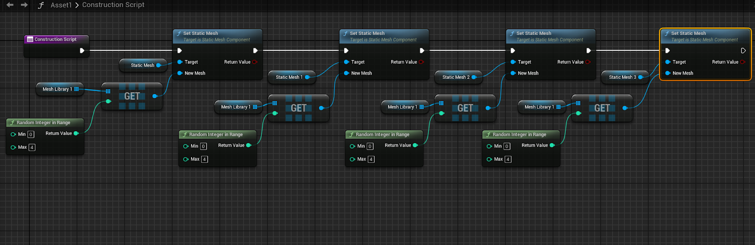This screenshot has height=245, width=755.
Task: Click the Target pin wired to Static Mesh 1
Action: tap(347, 62)
